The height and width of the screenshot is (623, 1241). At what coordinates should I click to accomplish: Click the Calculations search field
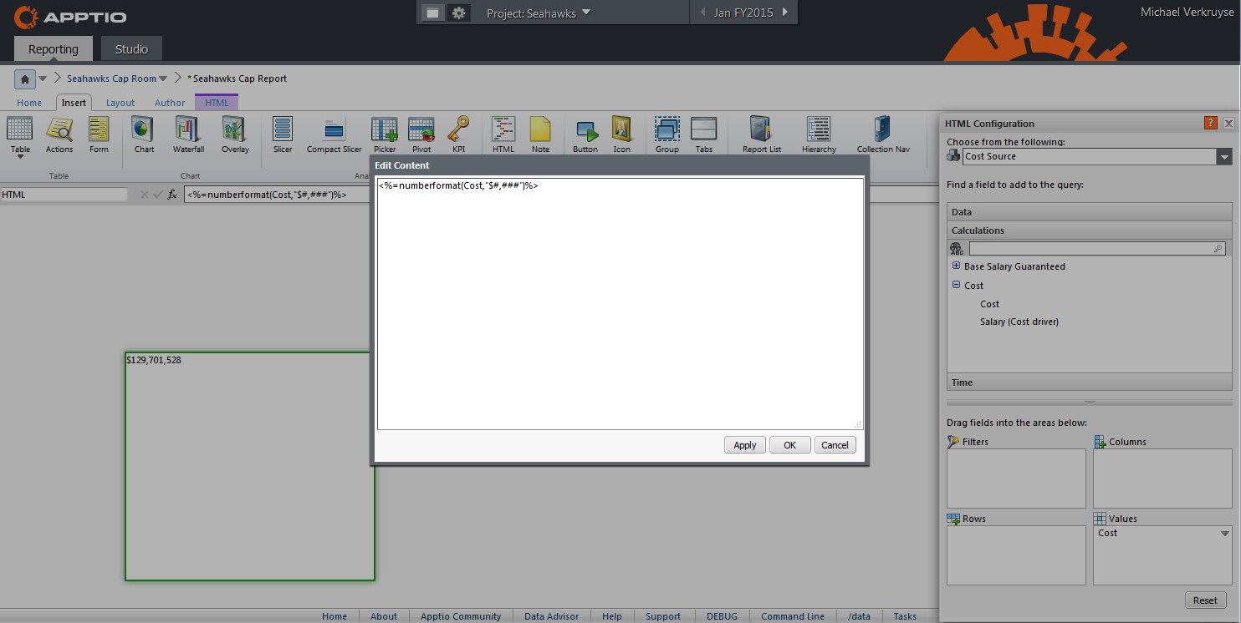coord(1095,248)
